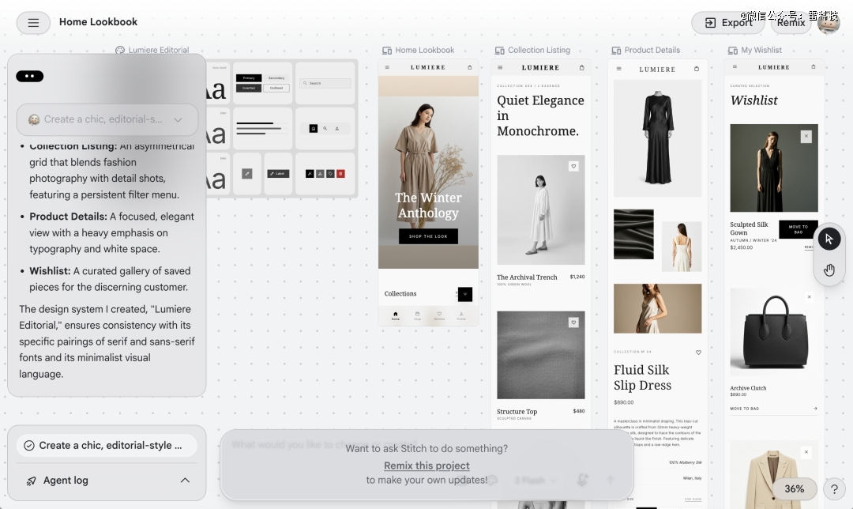Select the hand pan tool
This screenshot has width=853, height=509.
coord(829,270)
